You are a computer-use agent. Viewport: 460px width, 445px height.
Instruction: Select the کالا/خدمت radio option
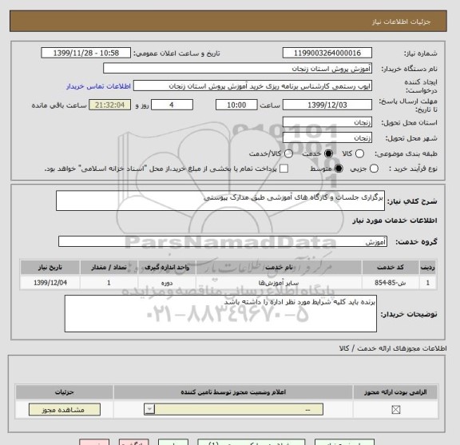pyautogui.click(x=288, y=153)
